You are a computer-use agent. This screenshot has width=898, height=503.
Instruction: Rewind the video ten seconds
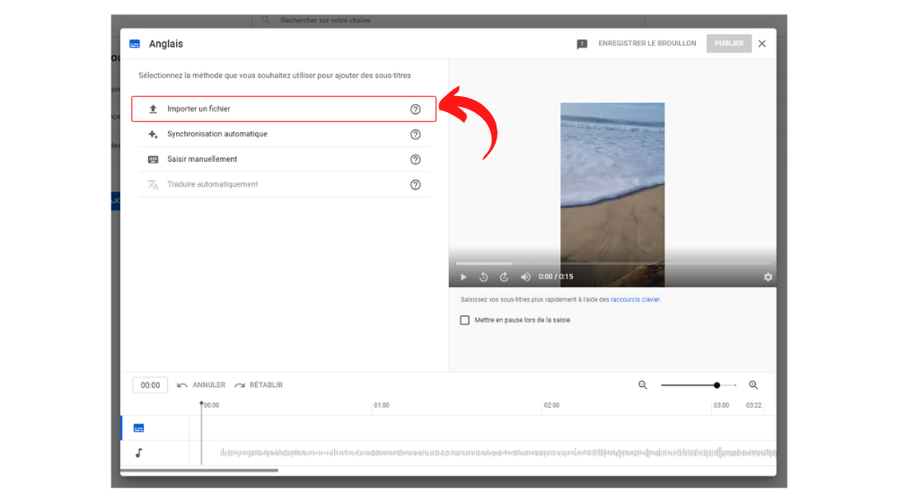483,277
